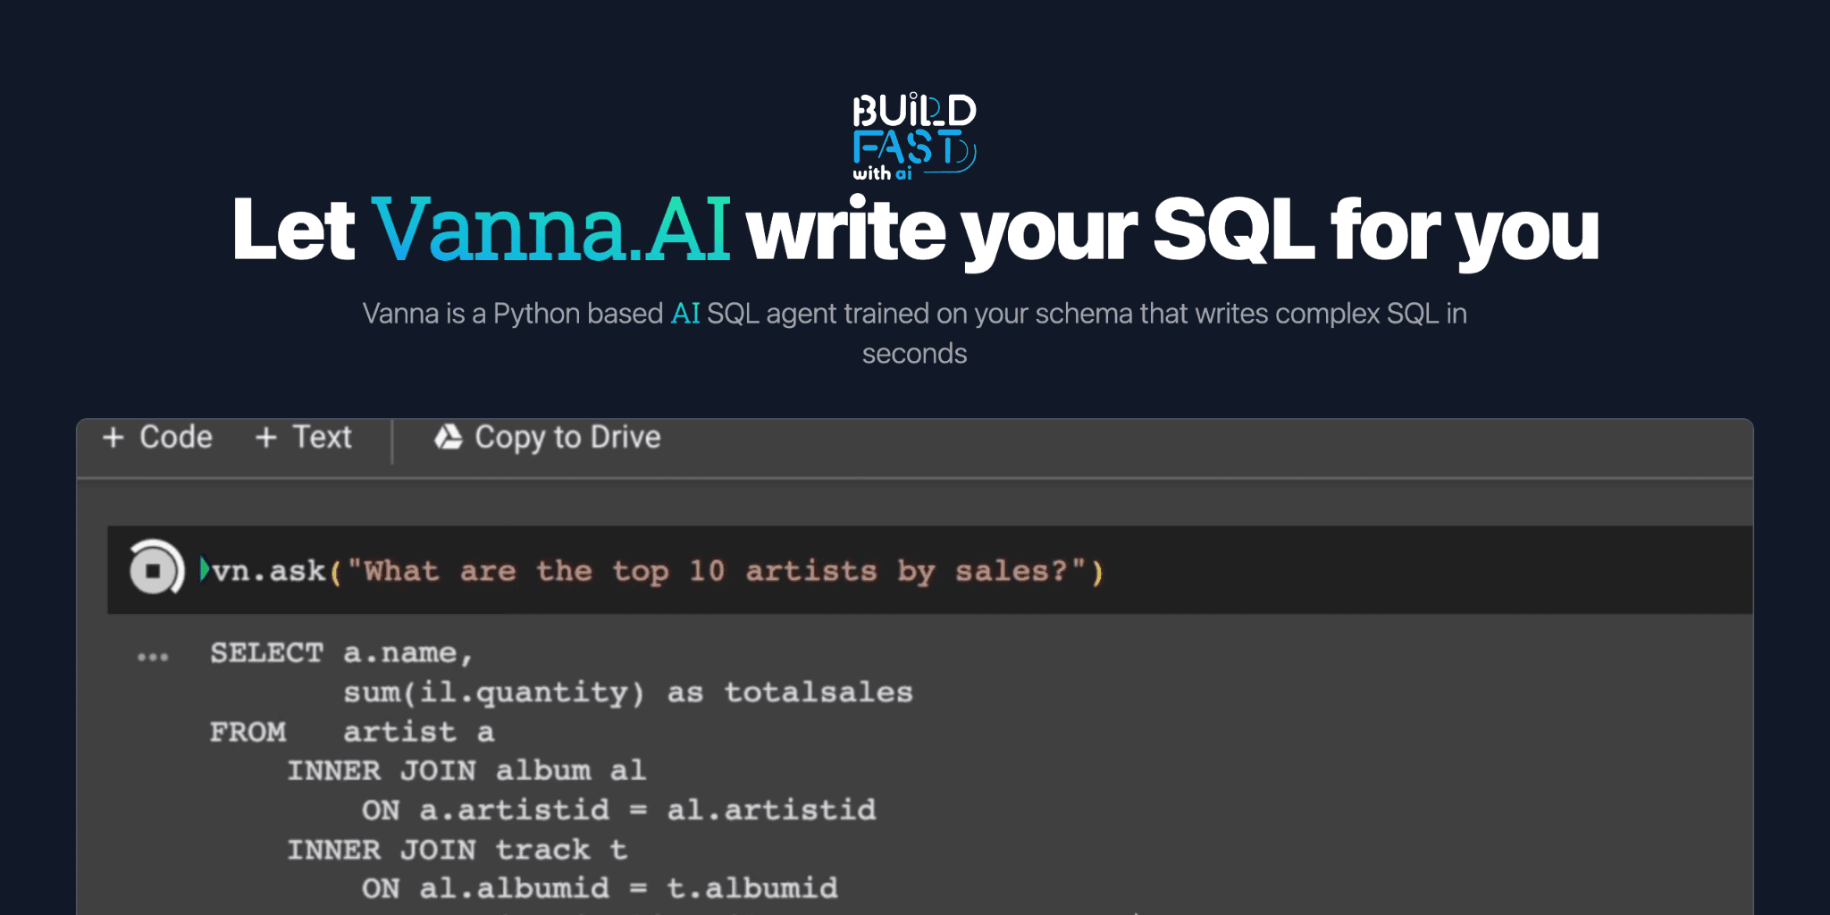Click the BuildFast with AI logo
This screenshot has height=915, width=1830.
[913, 134]
